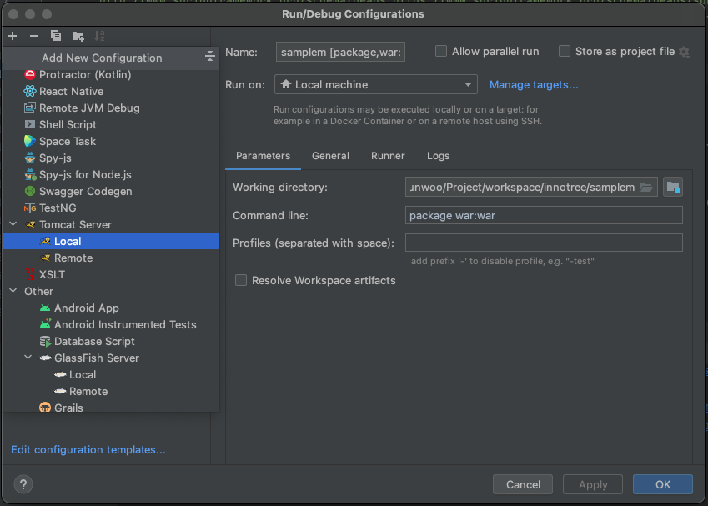
Task: Switch to the General tab
Action: tap(330, 156)
